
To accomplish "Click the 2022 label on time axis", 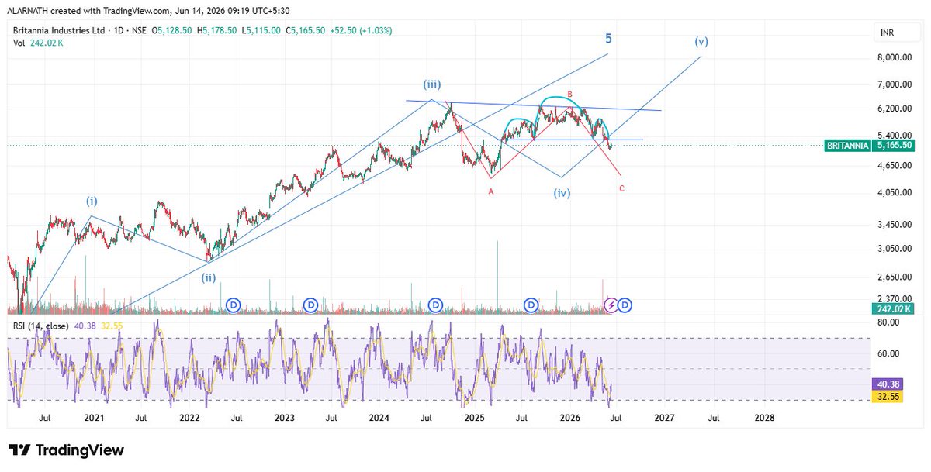I will [189, 418].
